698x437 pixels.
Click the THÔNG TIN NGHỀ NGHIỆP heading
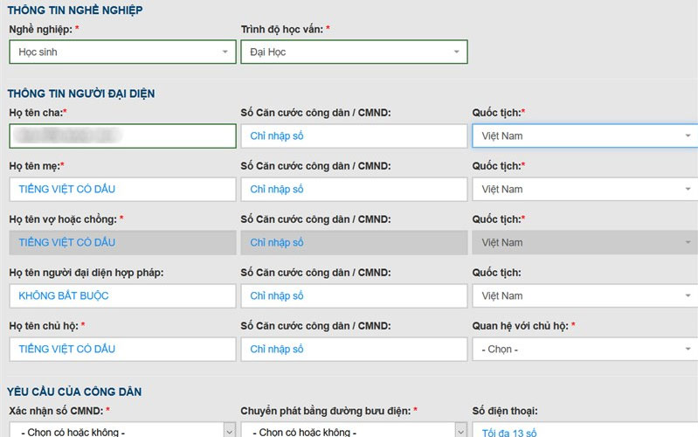[75, 10]
